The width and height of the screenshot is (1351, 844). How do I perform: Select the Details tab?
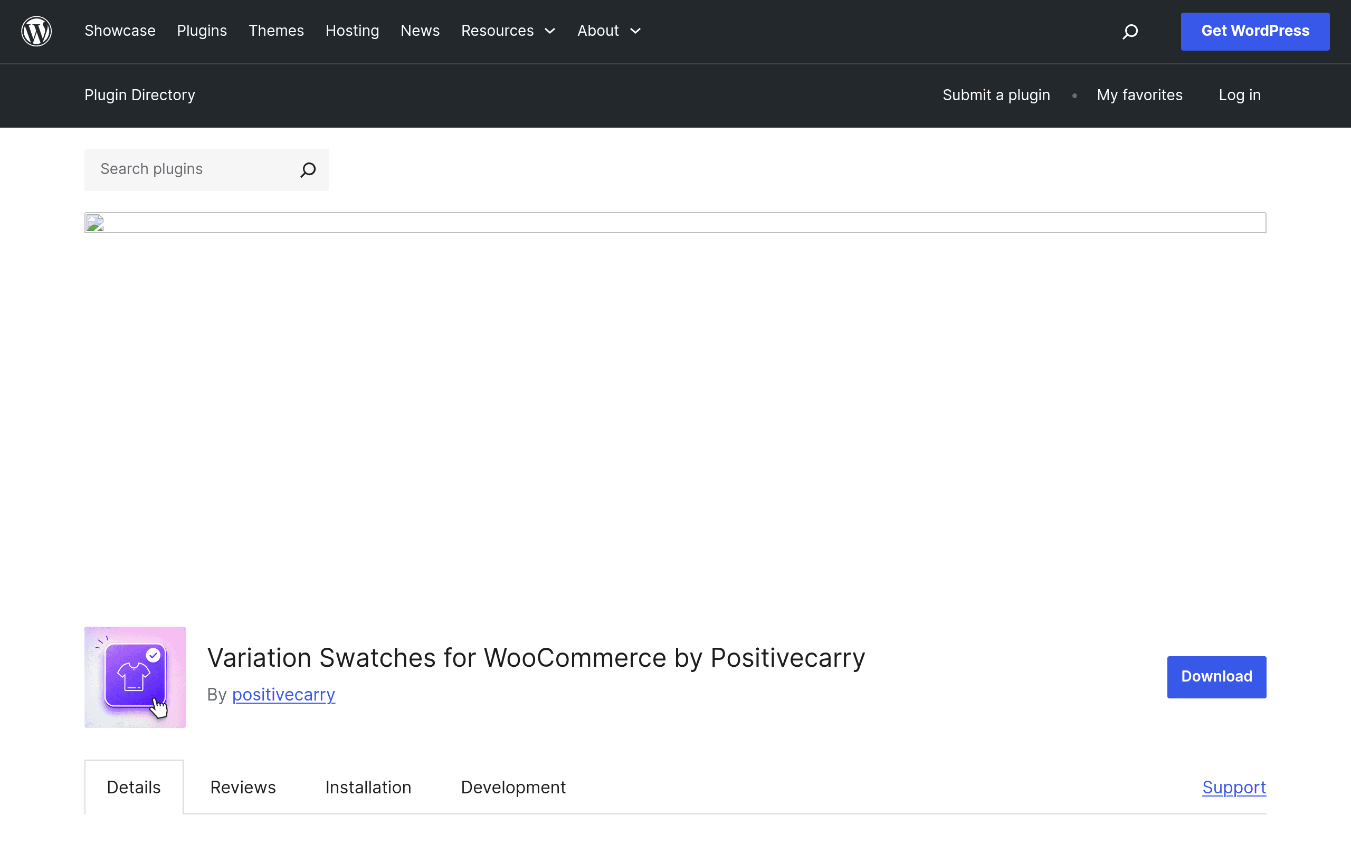[x=134, y=787]
